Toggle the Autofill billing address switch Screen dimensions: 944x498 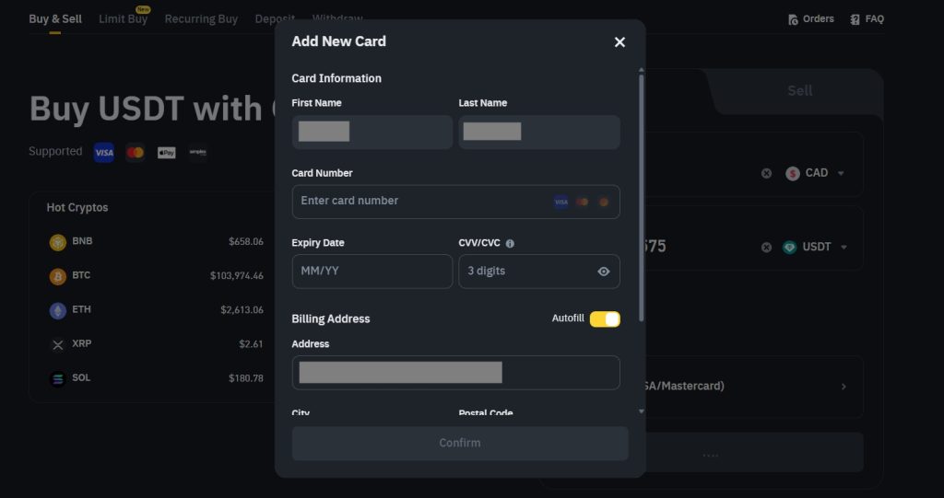(605, 318)
